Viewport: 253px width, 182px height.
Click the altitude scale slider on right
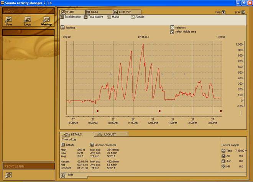[241, 113]
